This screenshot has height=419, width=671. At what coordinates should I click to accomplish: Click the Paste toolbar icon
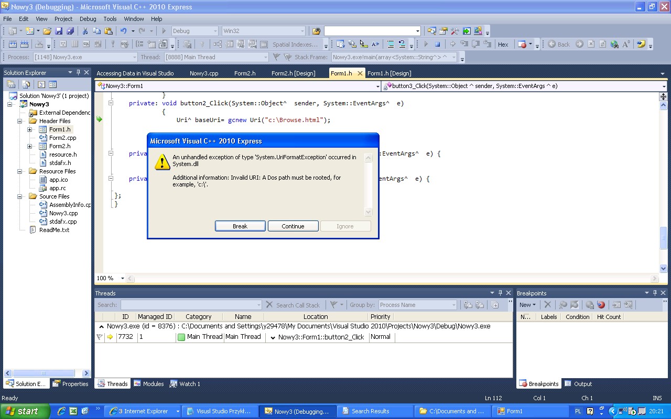(x=108, y=31)
